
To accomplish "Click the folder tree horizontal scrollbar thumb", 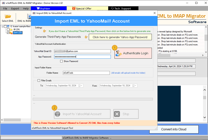I will [12, 120].
